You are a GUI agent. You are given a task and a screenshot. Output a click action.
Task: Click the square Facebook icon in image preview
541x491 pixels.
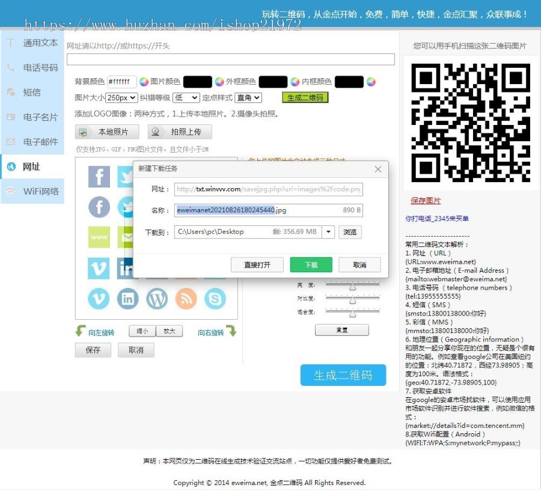coord(99,177)
